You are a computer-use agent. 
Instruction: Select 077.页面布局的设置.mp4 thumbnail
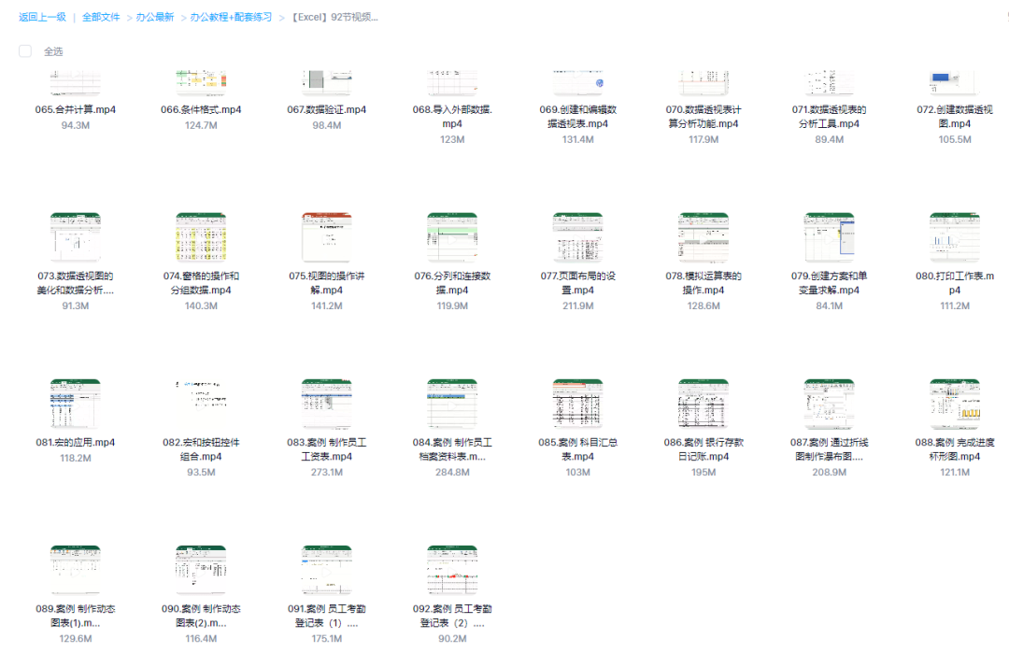577,237
